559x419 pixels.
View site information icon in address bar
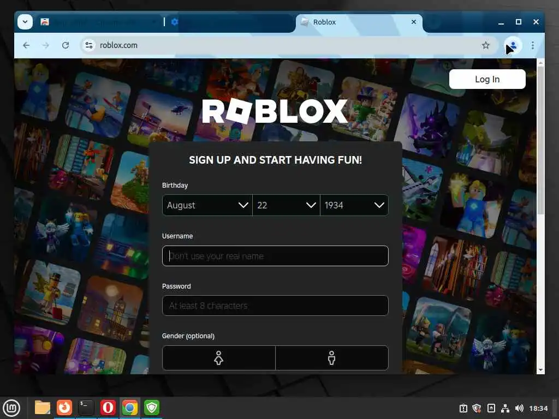pos(89,45)
